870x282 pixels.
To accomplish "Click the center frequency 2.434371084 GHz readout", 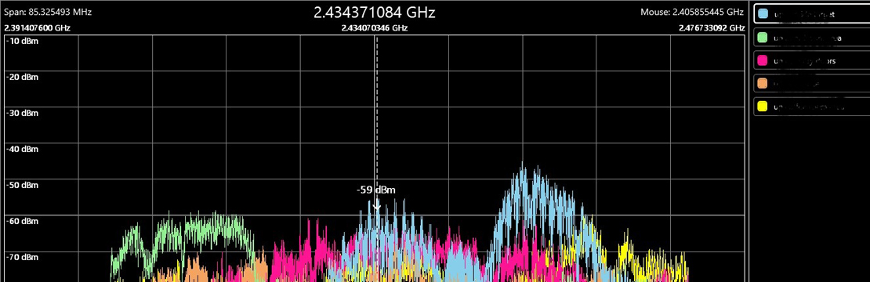I will pos(375,13).
